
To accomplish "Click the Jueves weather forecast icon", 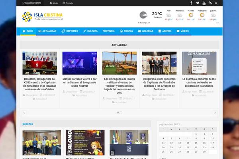I will tap(213, 15).
